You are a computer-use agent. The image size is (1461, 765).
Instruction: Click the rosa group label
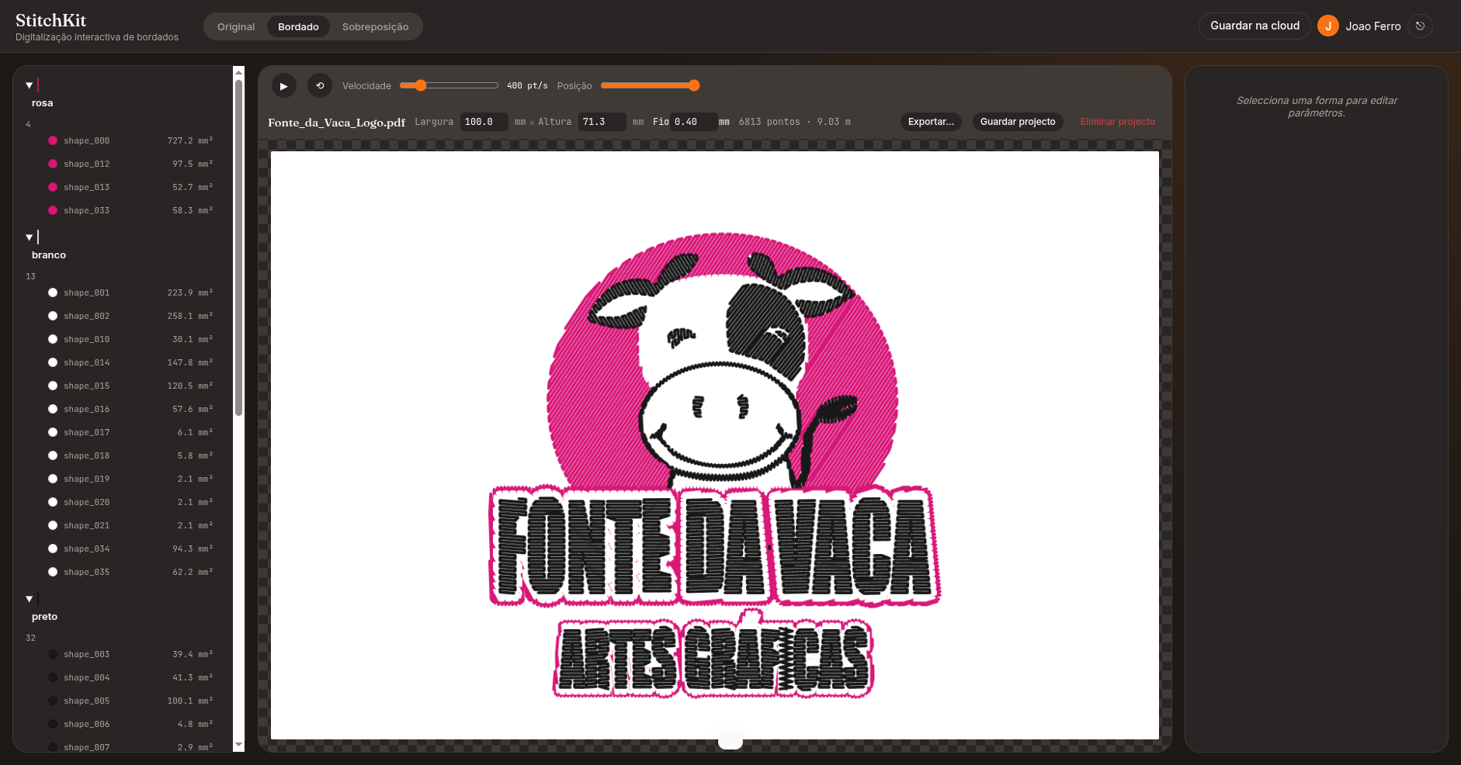coord(43,103)
